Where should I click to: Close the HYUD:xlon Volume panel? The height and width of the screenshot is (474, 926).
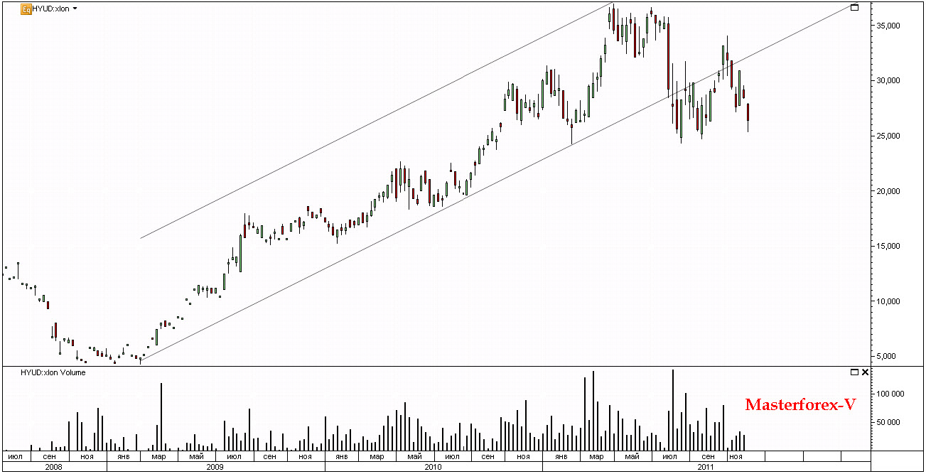865,372
